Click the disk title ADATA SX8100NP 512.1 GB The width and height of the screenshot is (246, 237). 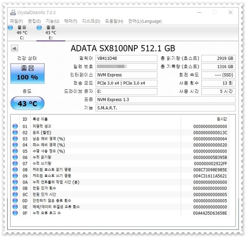123,48
